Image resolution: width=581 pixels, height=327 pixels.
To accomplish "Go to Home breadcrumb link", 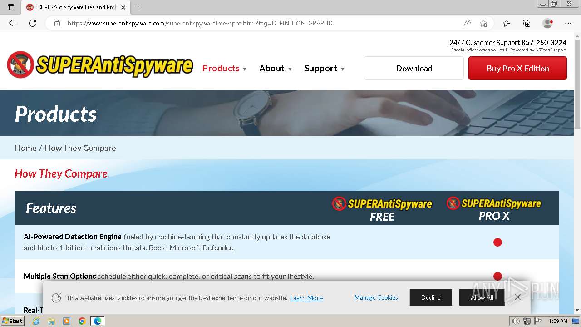I will click(x=25, y=148).
